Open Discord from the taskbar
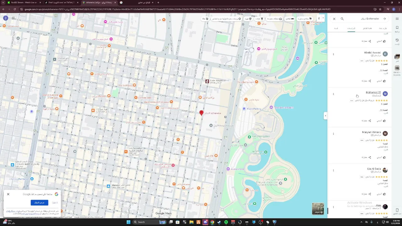This screenshot has width=402, height=226. 205,222
